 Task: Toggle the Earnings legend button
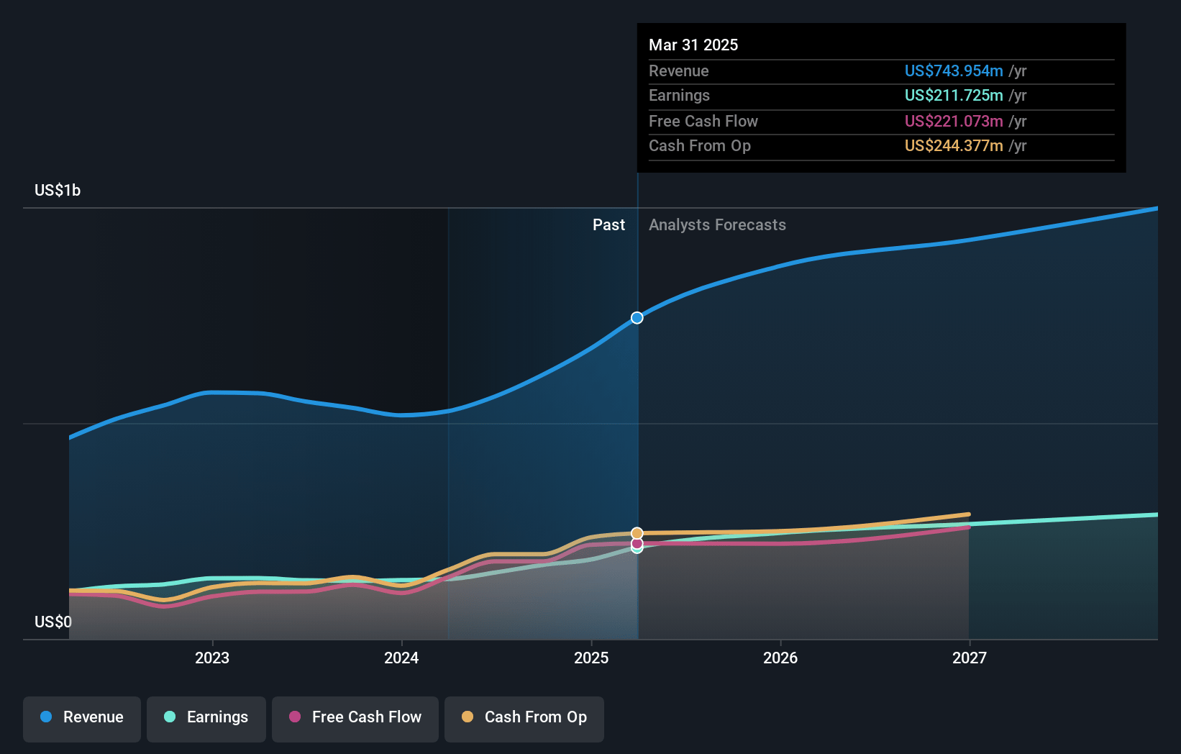206,719
